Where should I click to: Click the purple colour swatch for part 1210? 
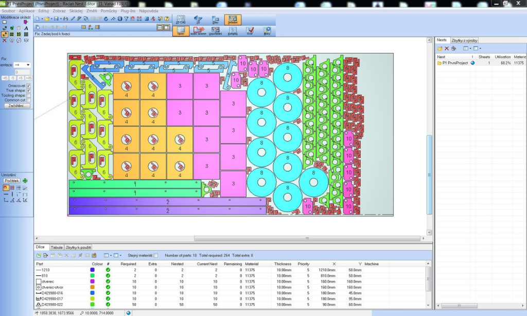93,270
